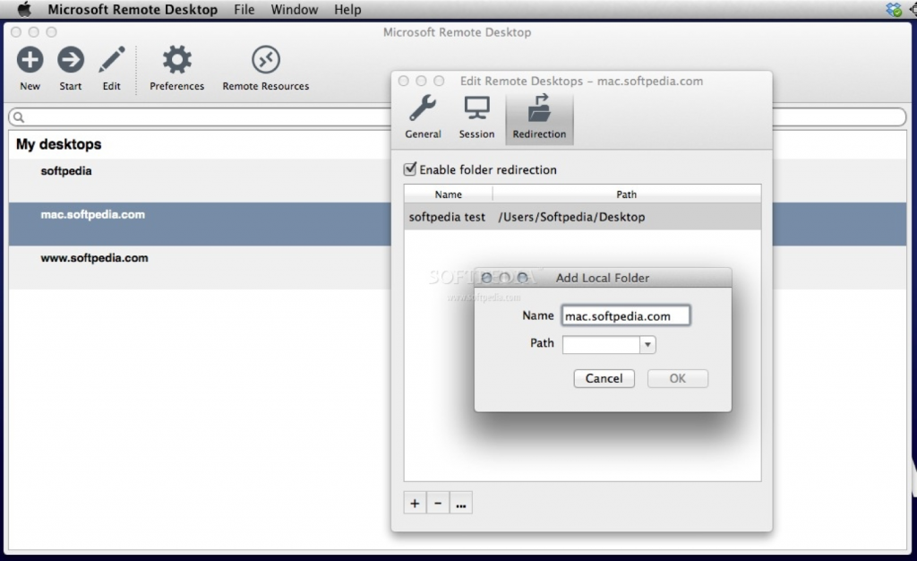Click the minus button to remove folder
Screen dimensions: 917x561
pyautogui.click(x=438, y=504)
